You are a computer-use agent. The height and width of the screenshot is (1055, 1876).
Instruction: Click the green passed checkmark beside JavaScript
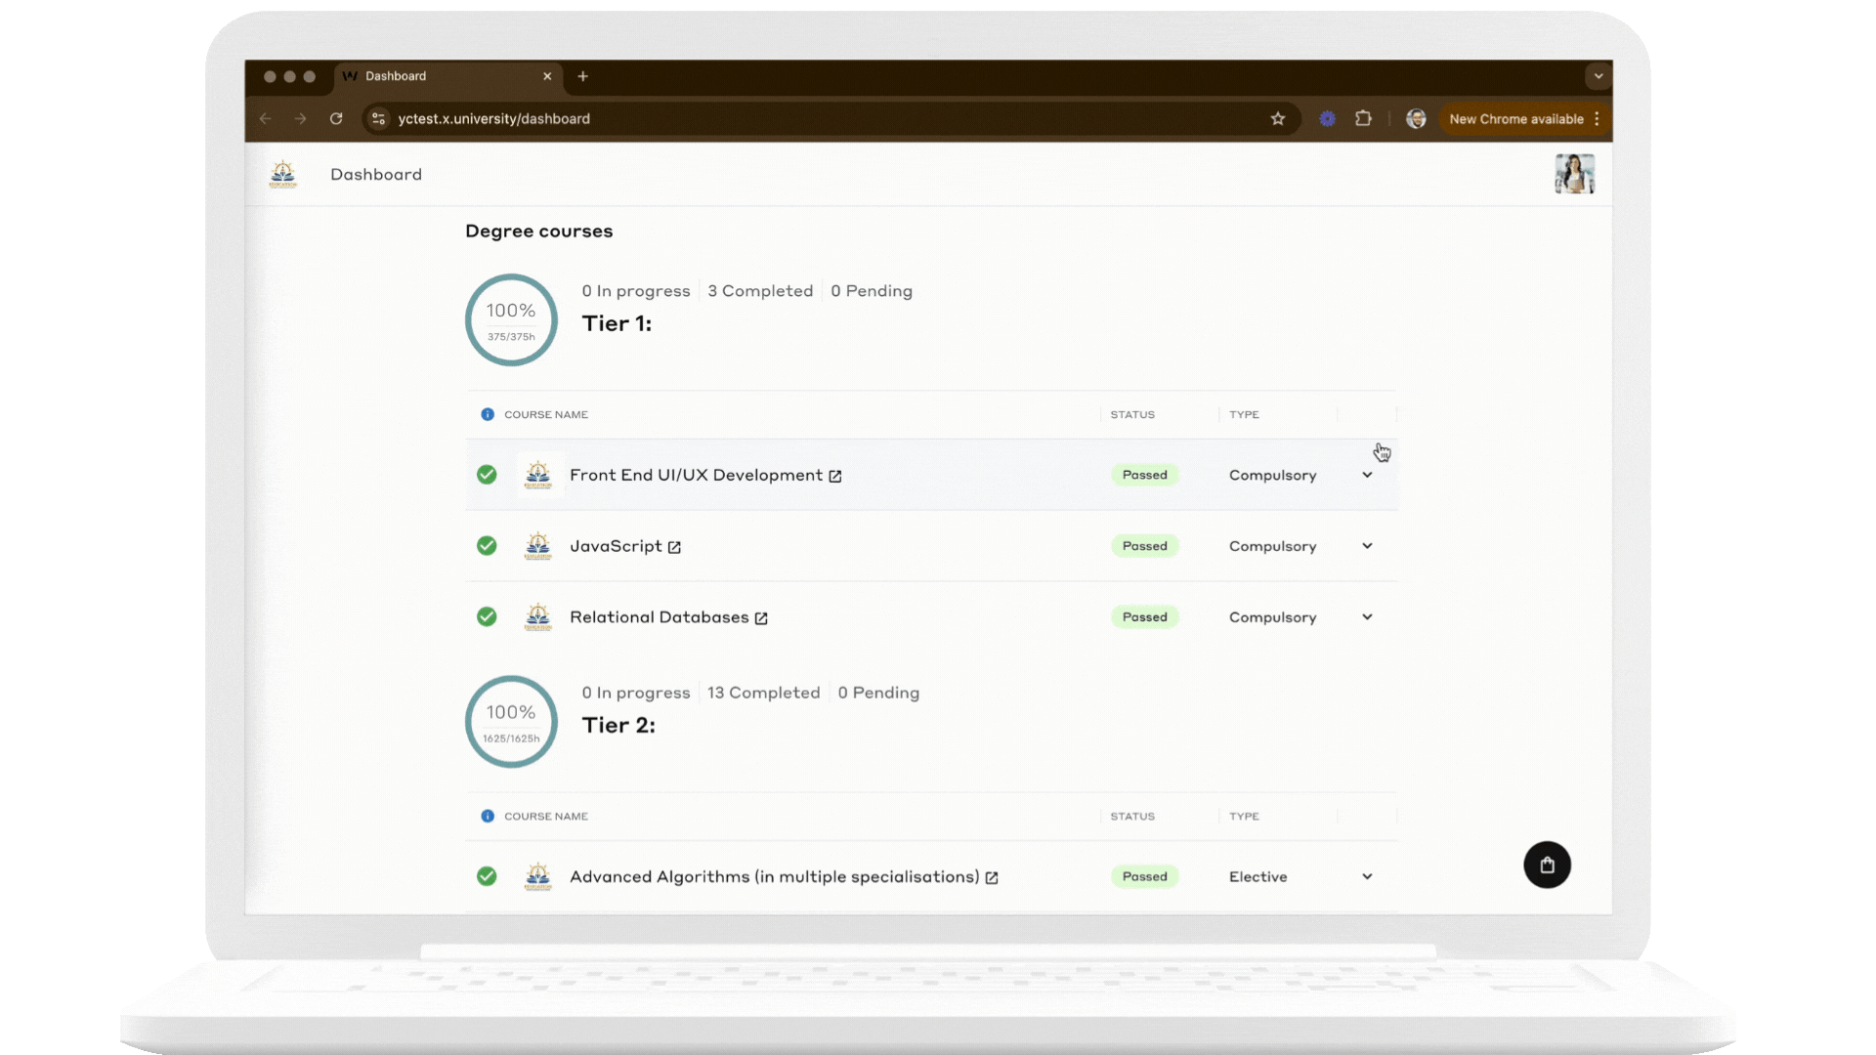pos(487,545)
